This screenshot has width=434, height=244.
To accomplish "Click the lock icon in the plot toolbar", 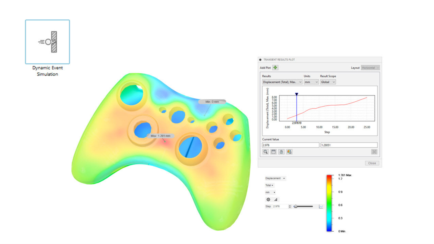I will tap(281, 151).
